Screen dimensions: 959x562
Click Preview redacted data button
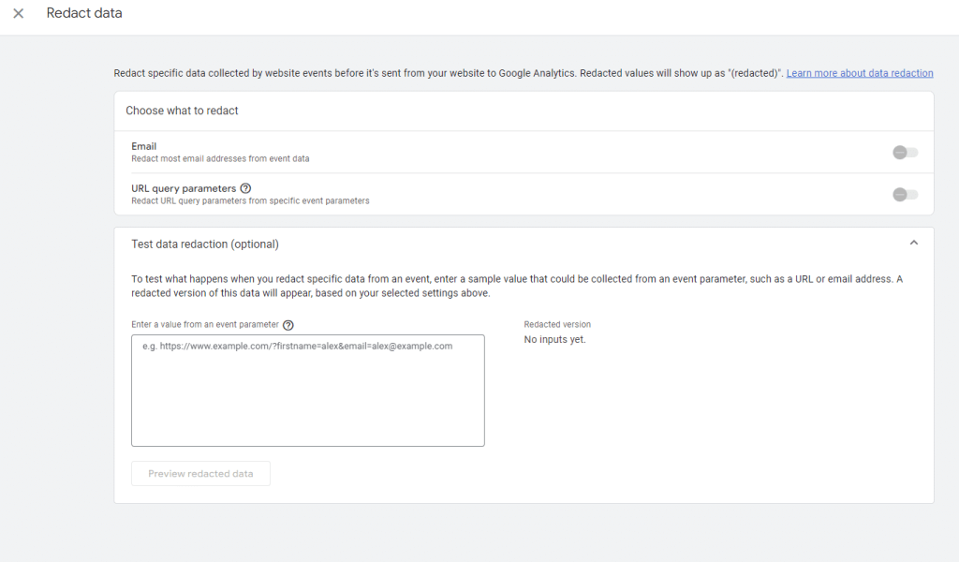pos(200,473)
